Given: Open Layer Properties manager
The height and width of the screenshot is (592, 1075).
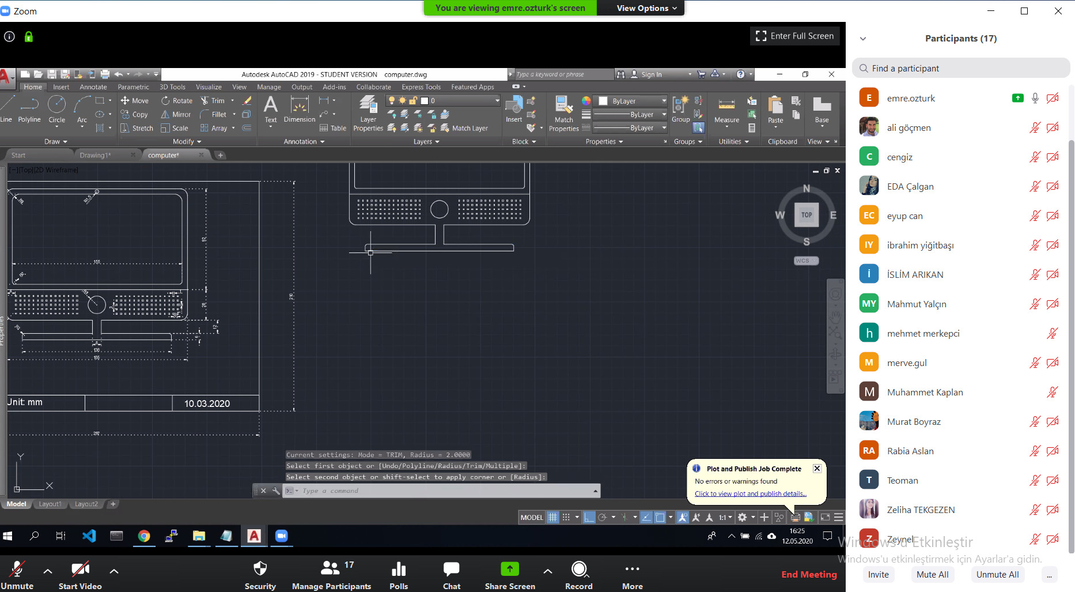Looking at the screenshot, I should (368, 114).
